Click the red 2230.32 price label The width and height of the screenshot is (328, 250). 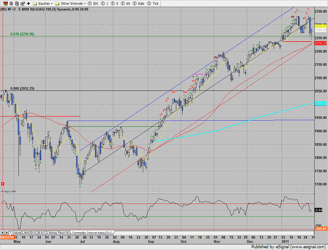point(321,43)
